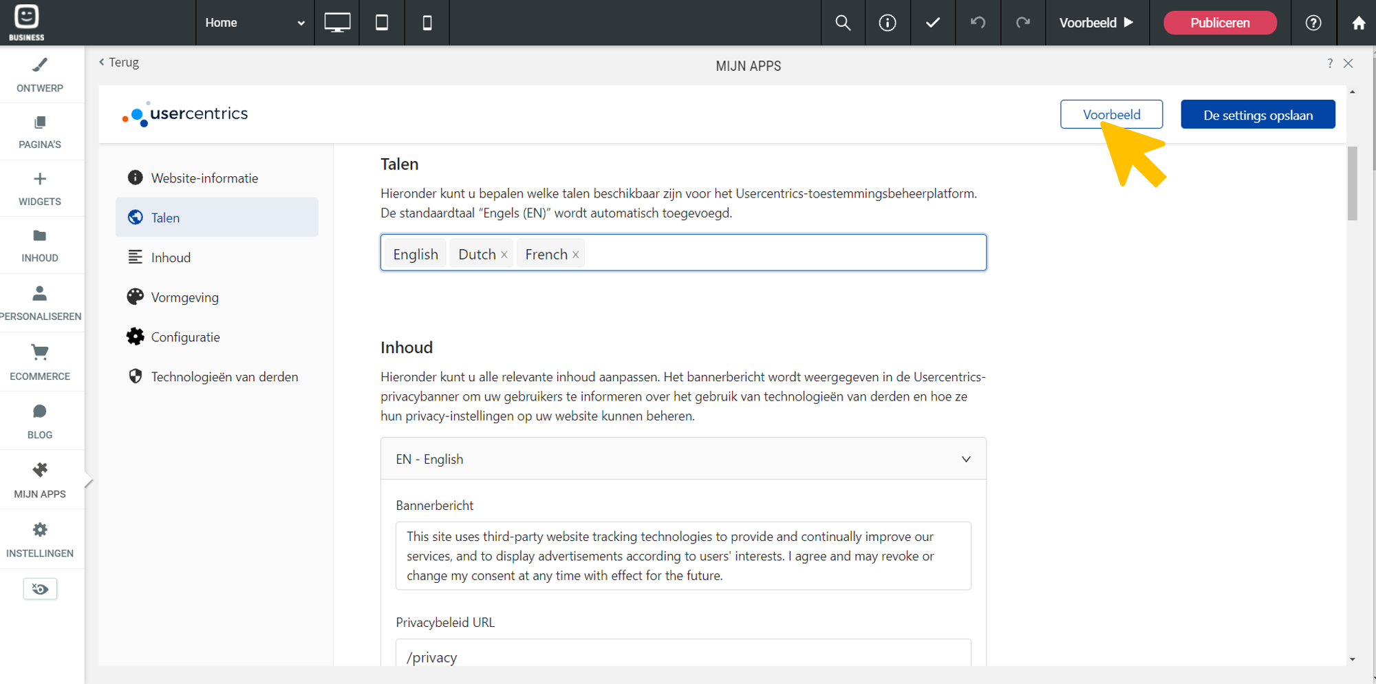Switch to mobile phone view
Image resolution: width=1376 pixels, height=684 pixels.
click(427, 23)
